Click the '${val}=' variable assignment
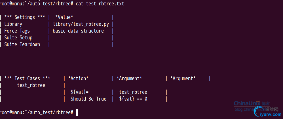The width and height of the screenshot is (283, 119). click(x=80, y=92)
